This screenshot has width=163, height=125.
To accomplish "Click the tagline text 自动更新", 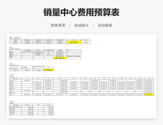I will coord(105,25).
